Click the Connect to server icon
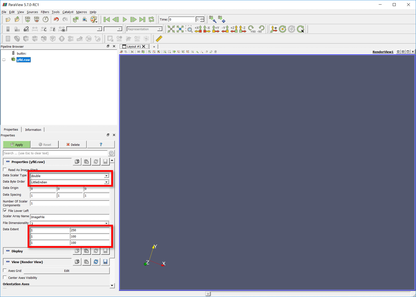 (28, 19)
